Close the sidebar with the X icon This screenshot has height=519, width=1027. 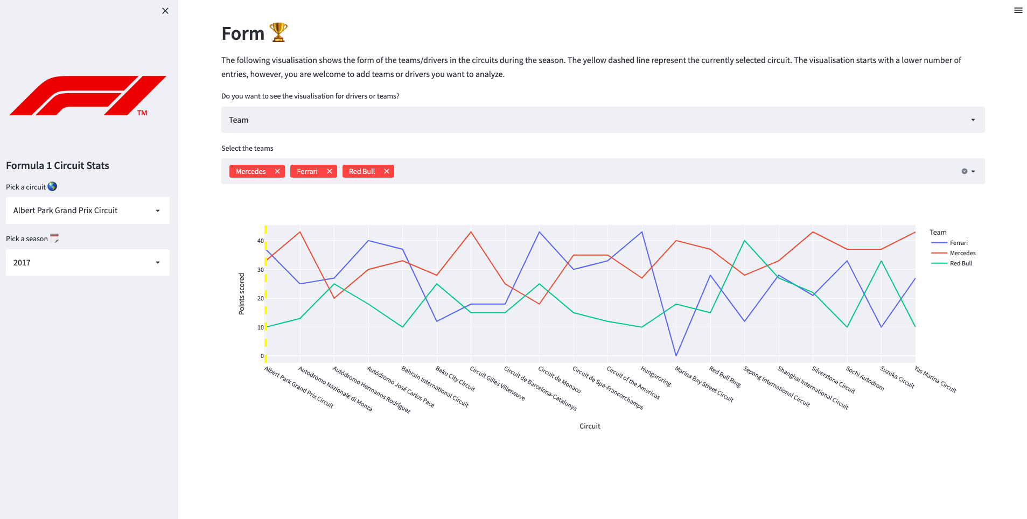point(165,11)
